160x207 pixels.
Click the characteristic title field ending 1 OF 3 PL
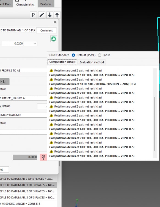[17, 30]
